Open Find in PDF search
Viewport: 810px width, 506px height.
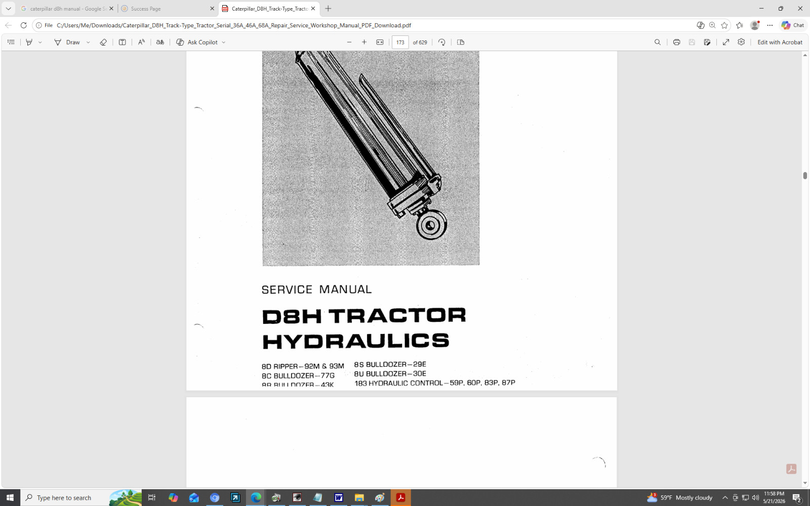pos(658,43)
